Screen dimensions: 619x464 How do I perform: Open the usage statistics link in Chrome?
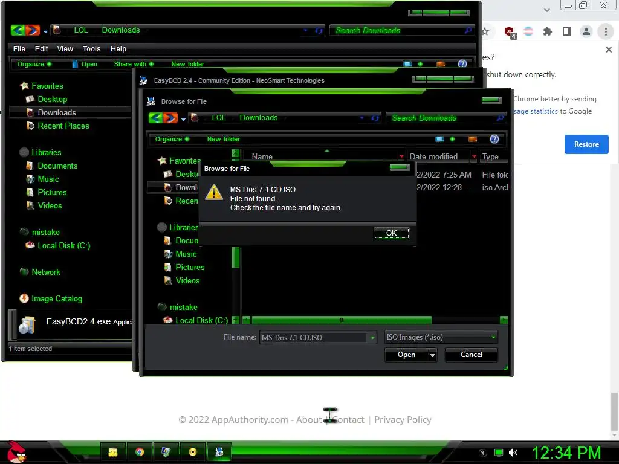[536, 111]
